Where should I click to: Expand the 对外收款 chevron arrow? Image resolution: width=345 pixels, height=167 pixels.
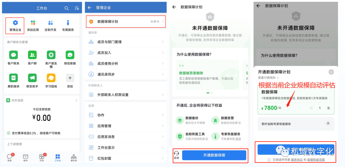[76, 100]
